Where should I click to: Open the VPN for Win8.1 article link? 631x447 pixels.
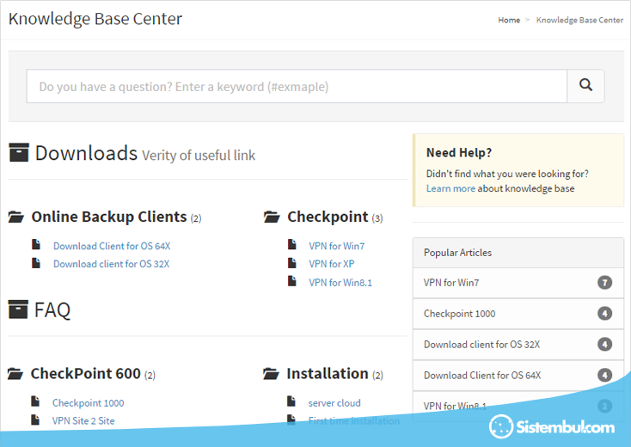(340, 282)
